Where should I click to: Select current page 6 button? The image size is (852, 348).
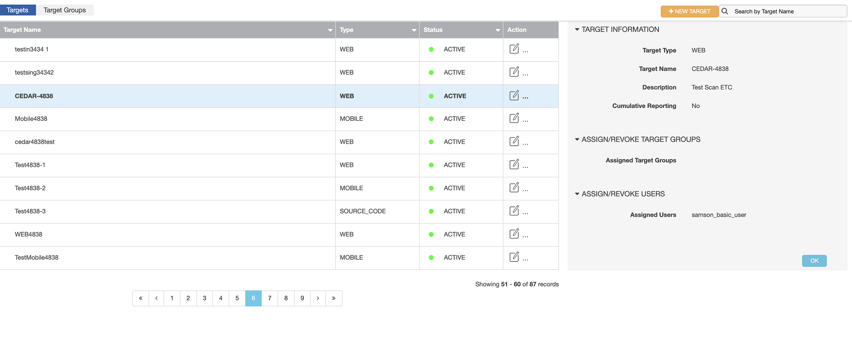253,298
